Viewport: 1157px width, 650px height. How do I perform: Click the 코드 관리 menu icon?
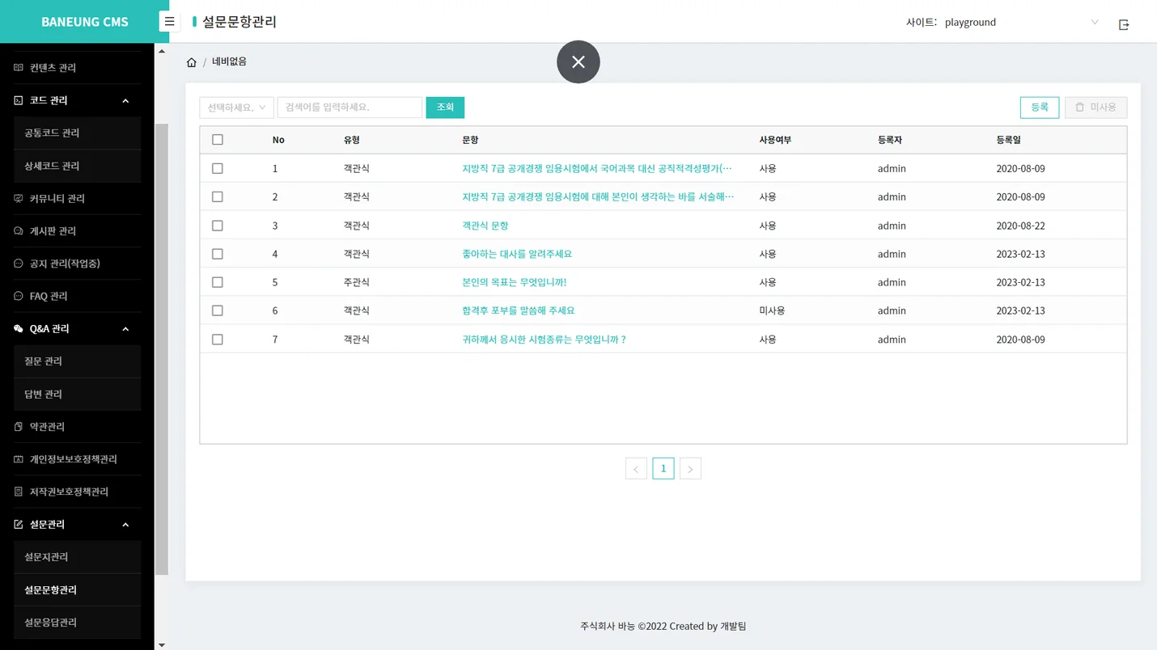coord(19,100)
